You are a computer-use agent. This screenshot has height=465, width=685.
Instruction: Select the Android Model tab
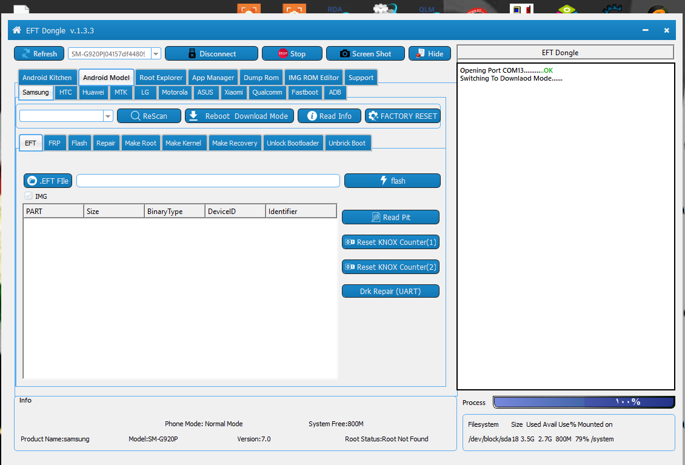106,78
